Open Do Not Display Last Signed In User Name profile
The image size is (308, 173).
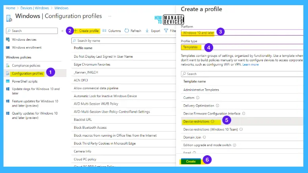click(103, 56)
